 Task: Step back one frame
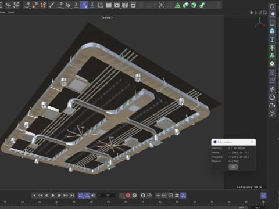click(46, 196)
